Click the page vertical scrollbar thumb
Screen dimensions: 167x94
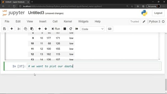166,85
